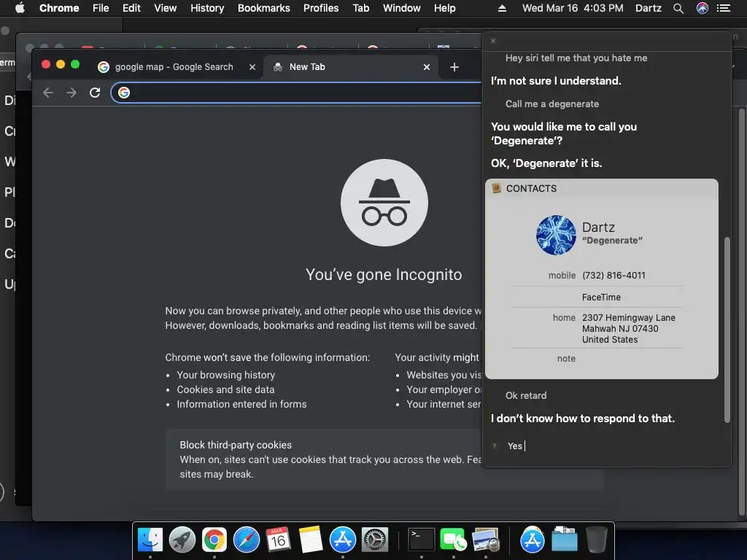Click the "Ok retard" request text

click(x=526, y=396)
